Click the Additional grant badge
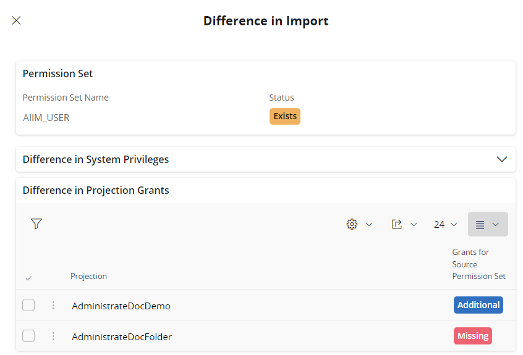 (478, 305)
